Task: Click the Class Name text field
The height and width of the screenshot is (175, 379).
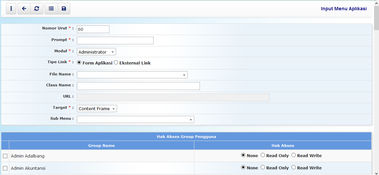Action: point(138,86)
